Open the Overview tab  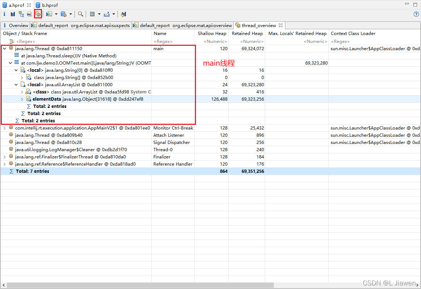(15, 26)
